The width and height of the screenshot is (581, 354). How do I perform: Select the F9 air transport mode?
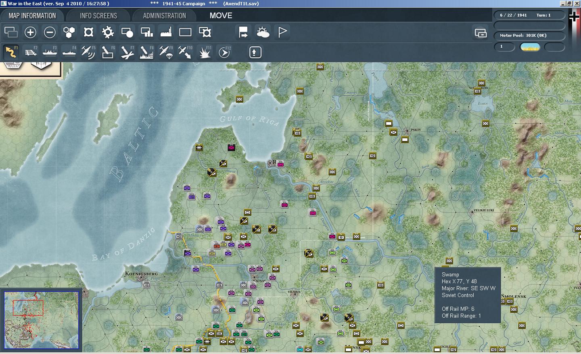[x=166, y=52]
